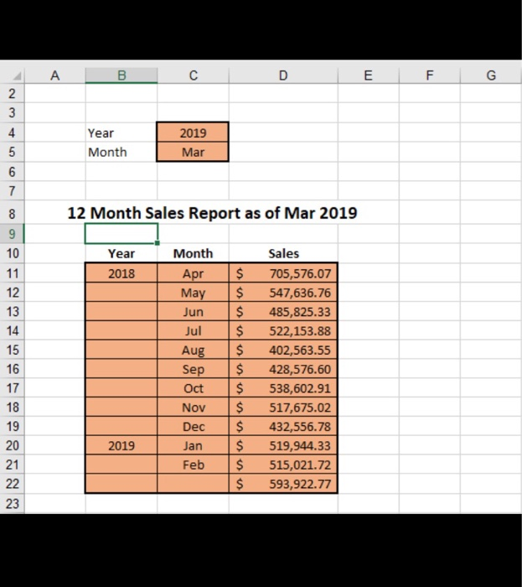
Task: Click the 'Feb' month cell
Action: point(193,465)
